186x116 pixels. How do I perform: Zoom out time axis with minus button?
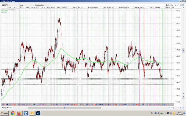[172, 108]
